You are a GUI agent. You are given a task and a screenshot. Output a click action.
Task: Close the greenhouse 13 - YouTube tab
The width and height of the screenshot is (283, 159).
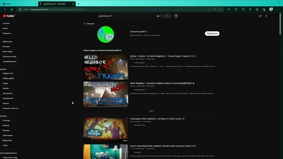73,4
